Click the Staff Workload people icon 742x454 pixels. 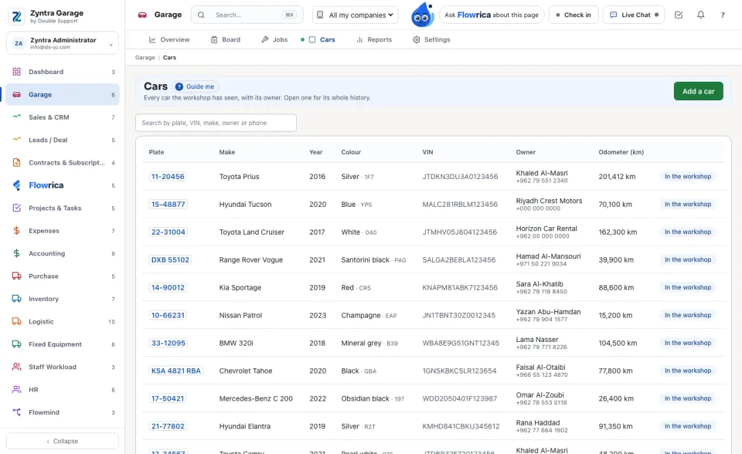tap(16, 367)
